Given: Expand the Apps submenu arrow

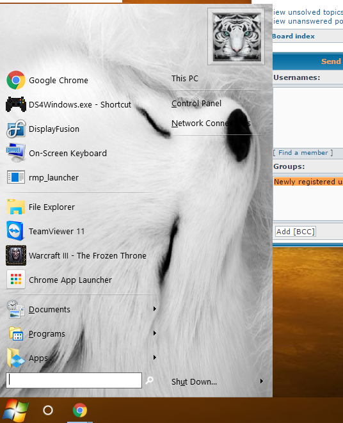Looking at the screenshot, I should [x=155, y=358].
